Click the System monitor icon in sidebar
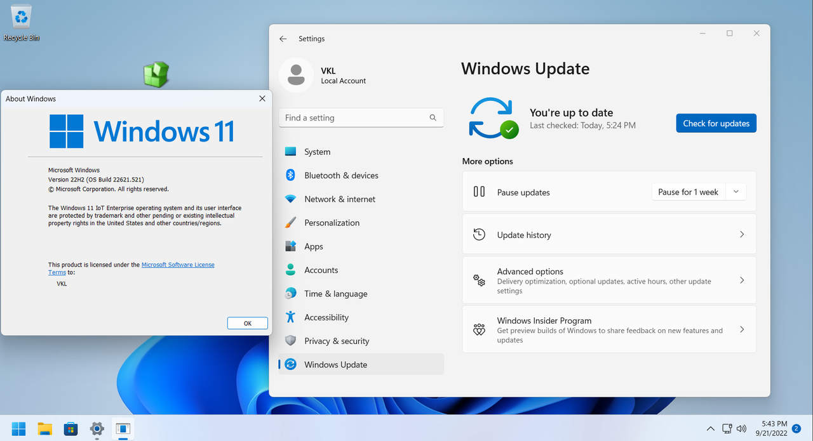 pos(290,152)
